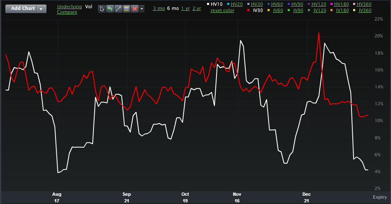Click the cyan HV20 color square
This screenshot has height=204, width=391.
pos(228,4)
